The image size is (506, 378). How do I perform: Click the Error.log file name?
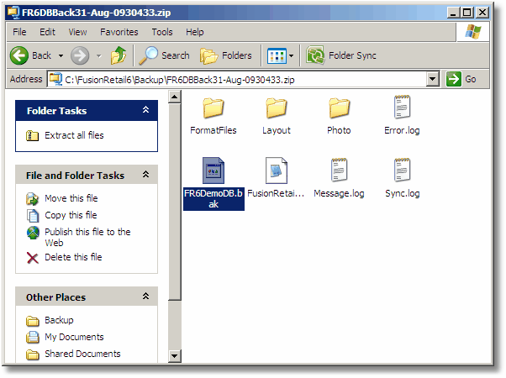[402, 130]
